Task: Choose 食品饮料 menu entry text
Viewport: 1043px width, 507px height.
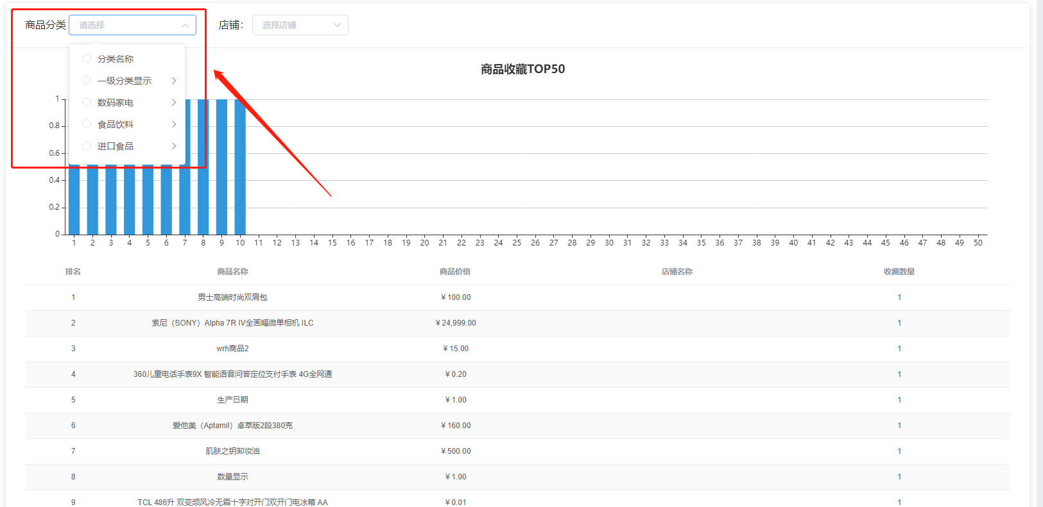Action: click(116, 124)
